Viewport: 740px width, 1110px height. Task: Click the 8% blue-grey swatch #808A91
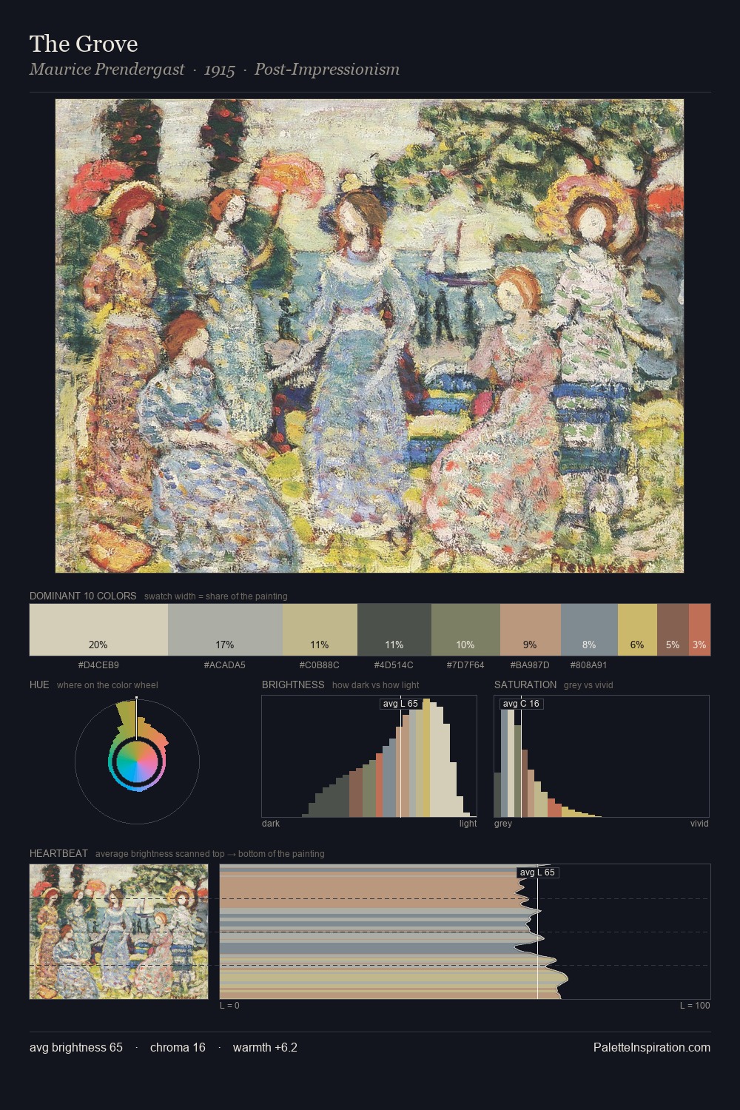(589, 630)
